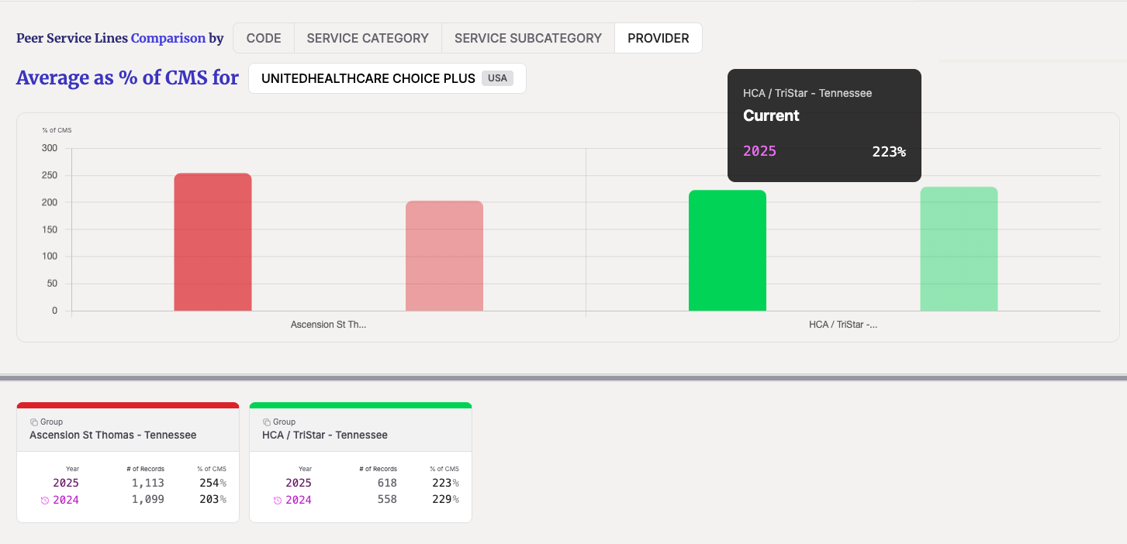Click the red color strip on Ascension card
Screen dimensions: 1127x544
(128, 405)
